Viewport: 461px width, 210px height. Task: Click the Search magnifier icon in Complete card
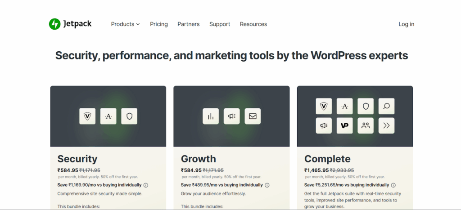387,106
